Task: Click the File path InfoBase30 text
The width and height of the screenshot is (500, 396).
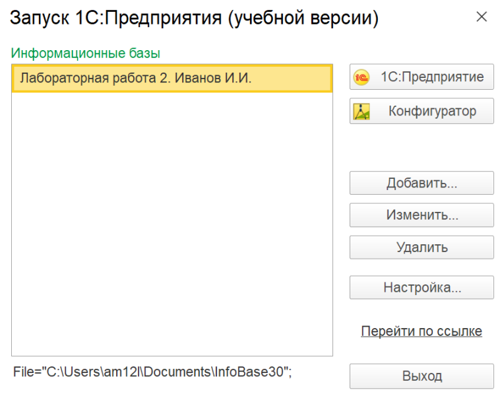Action: click(x=152, y=372)
